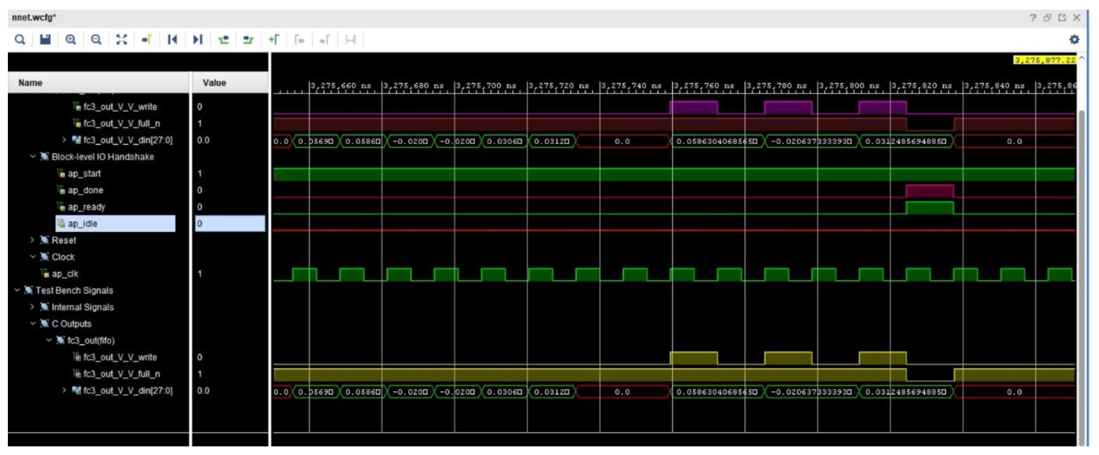Collapse Test Bench Signals group
1099x455 pixels.
pos(17,290)
